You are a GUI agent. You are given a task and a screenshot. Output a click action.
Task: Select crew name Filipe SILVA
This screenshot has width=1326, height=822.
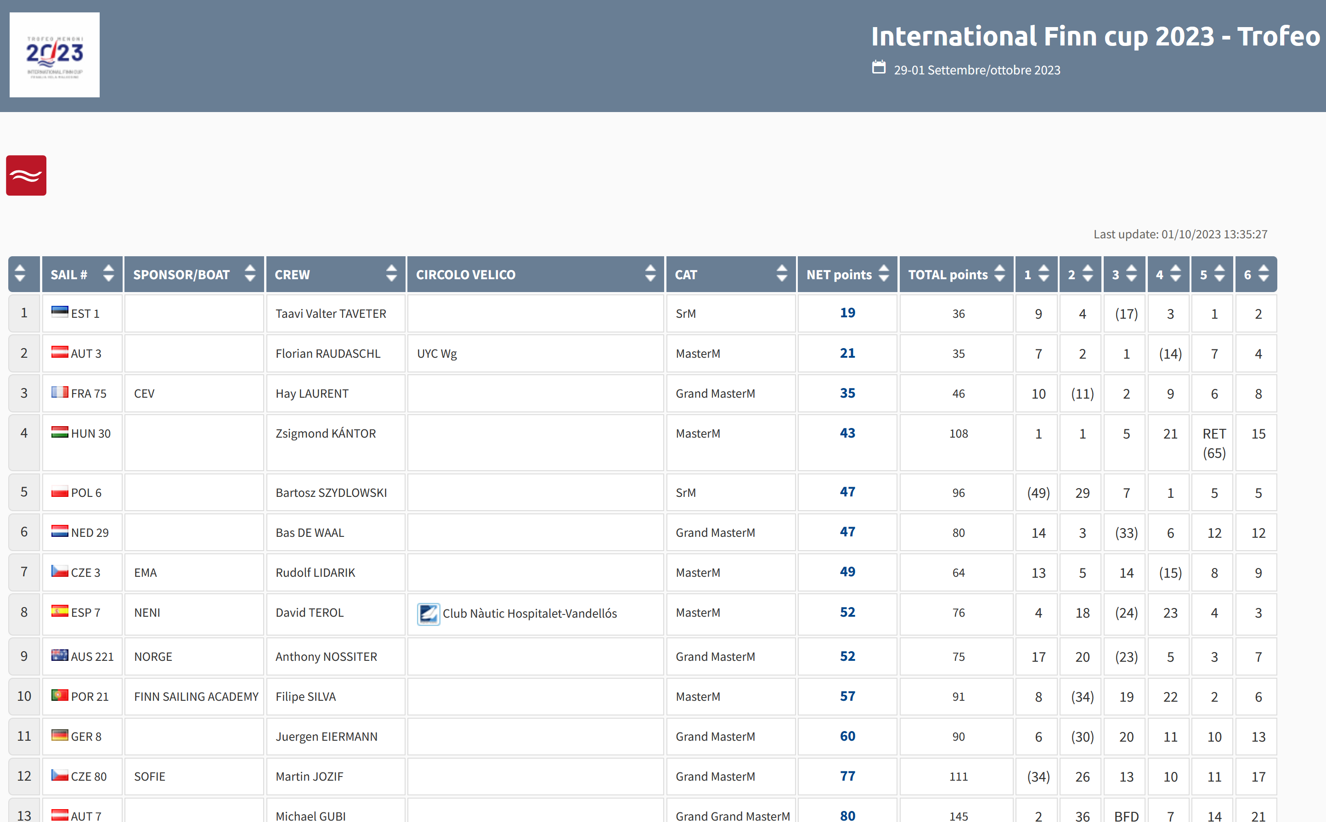[305, 697]
